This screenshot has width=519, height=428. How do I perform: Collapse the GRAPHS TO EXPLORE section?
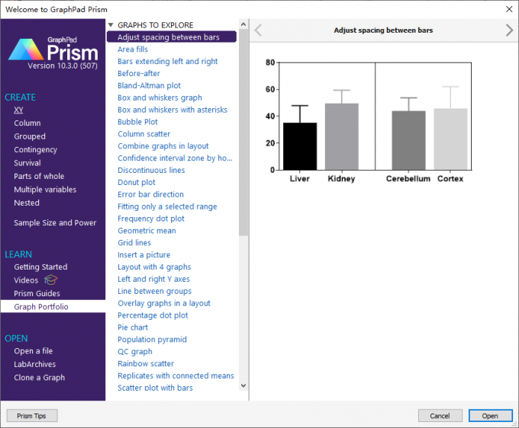click(111, 25)
